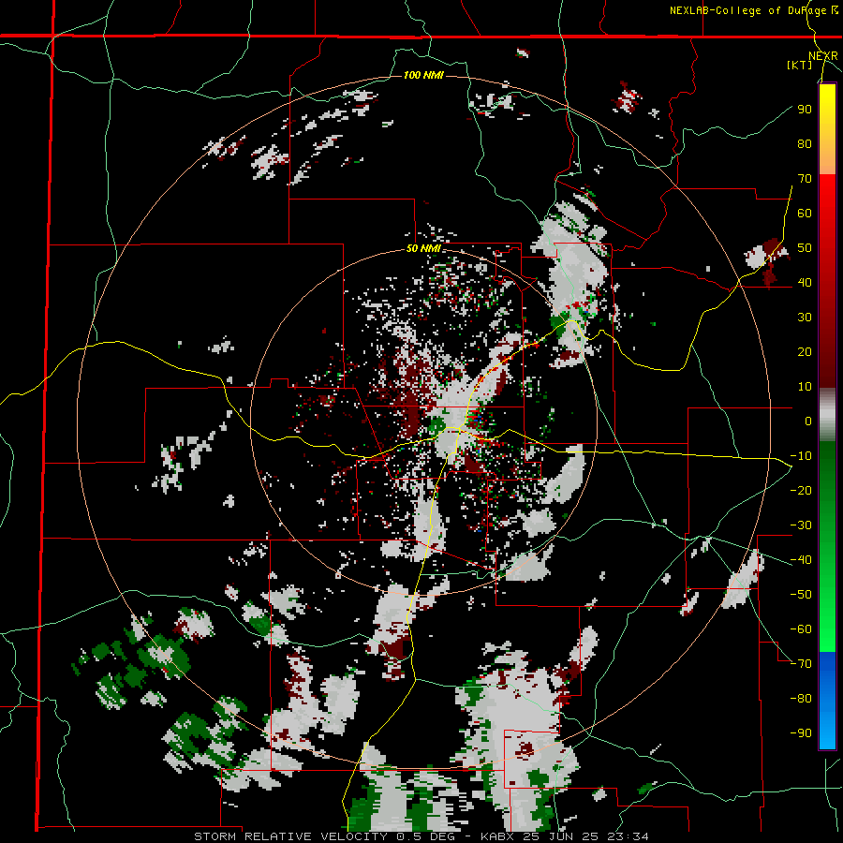Click the "100 NMI" range ring label
The height and width of the screenshot is (843, 843).
pyautogui.click(x=423, y=75)
